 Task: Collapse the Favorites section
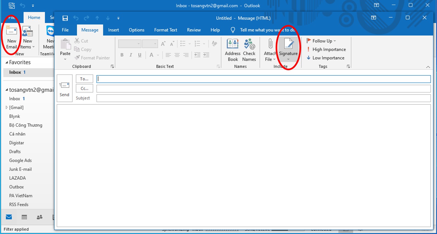[7, 62]
